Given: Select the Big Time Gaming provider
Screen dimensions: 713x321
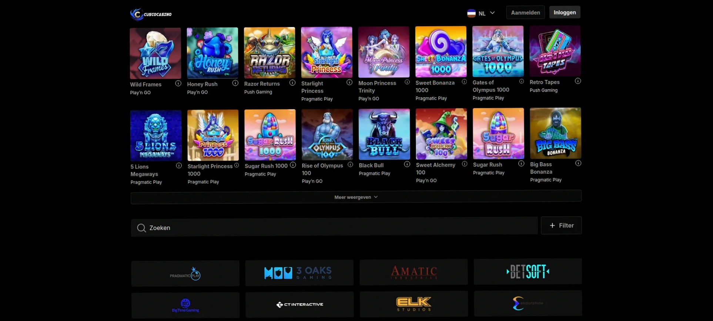Looking at the screenshot, I should 185,305.
